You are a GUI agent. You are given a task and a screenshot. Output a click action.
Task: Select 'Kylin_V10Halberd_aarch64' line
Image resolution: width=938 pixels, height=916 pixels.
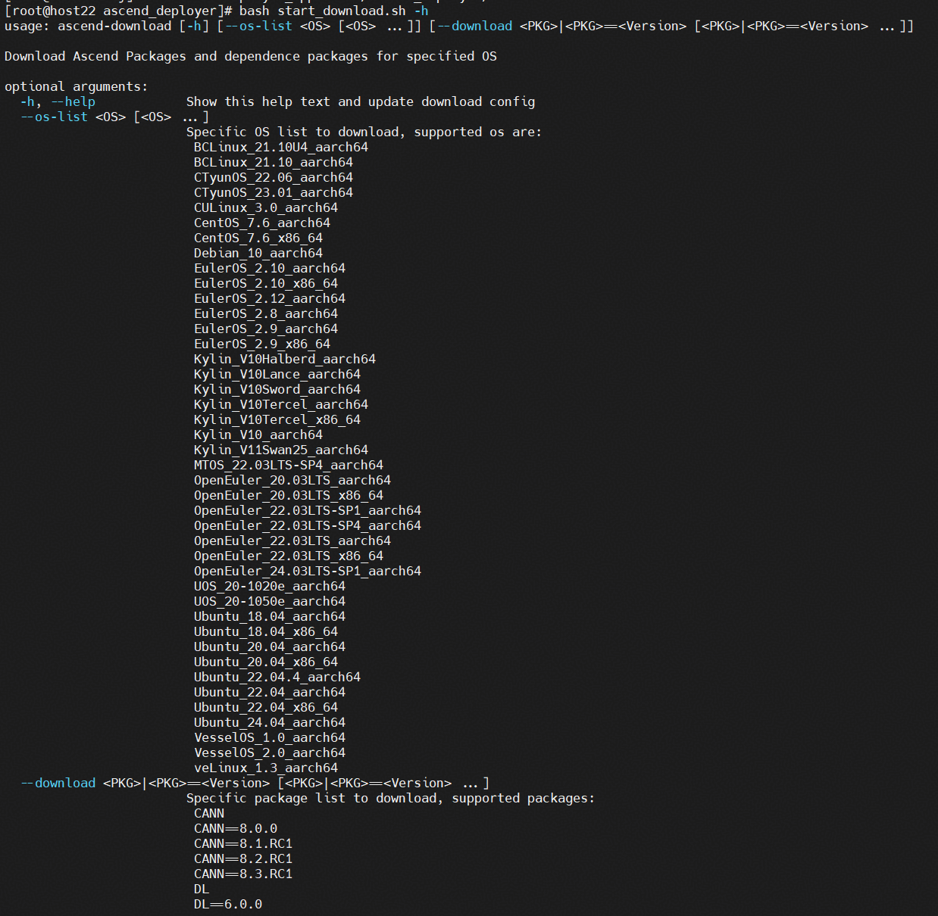point(285,359)
